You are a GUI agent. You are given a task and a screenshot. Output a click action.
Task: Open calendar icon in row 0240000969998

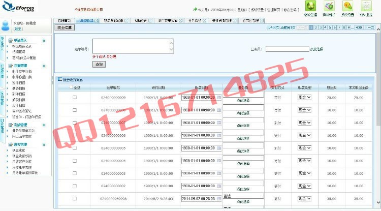click(218, 199)
